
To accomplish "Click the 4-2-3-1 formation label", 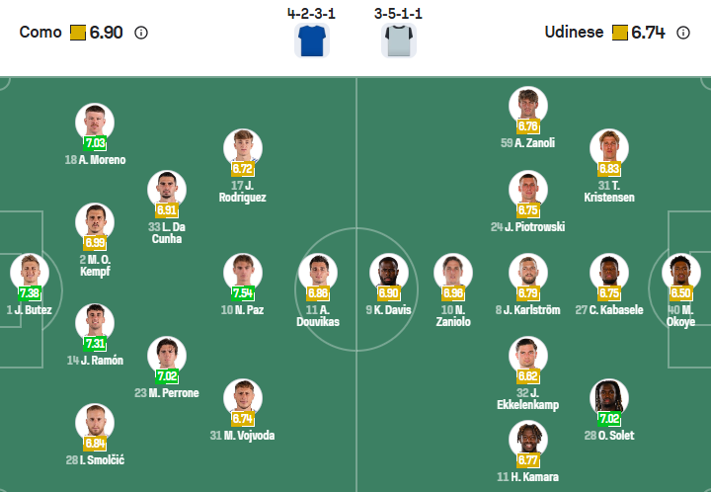I will [311, 15].
